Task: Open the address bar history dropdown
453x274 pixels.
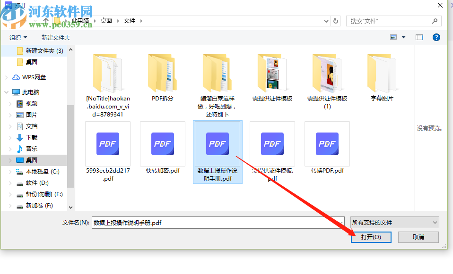Action: tap(326, 21)
